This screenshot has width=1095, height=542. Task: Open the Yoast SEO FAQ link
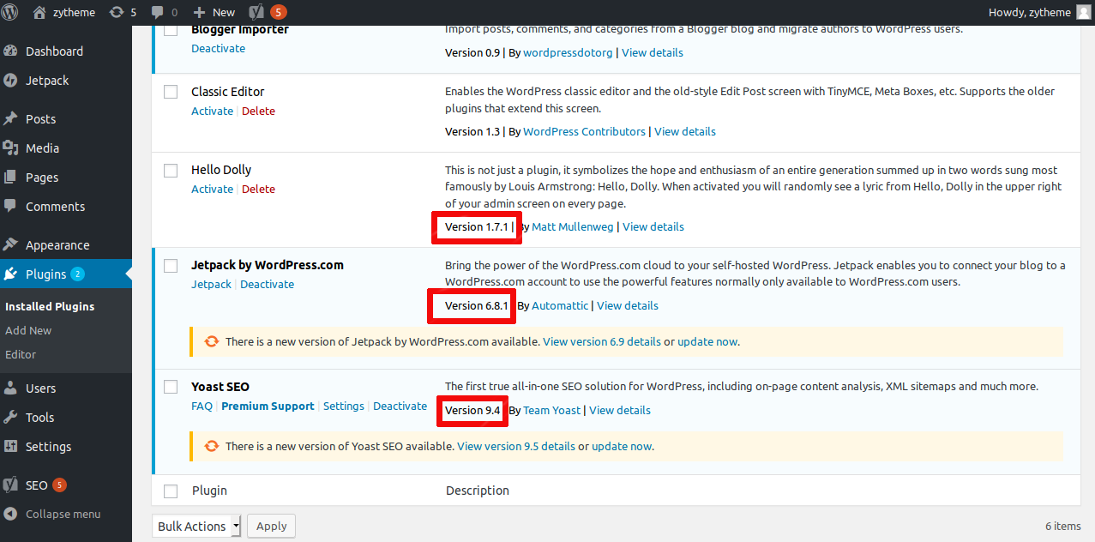point(202,406)
